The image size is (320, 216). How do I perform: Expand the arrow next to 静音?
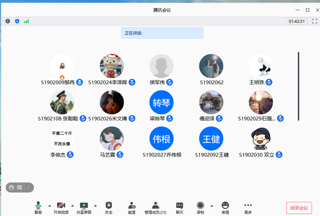point(50,206)
